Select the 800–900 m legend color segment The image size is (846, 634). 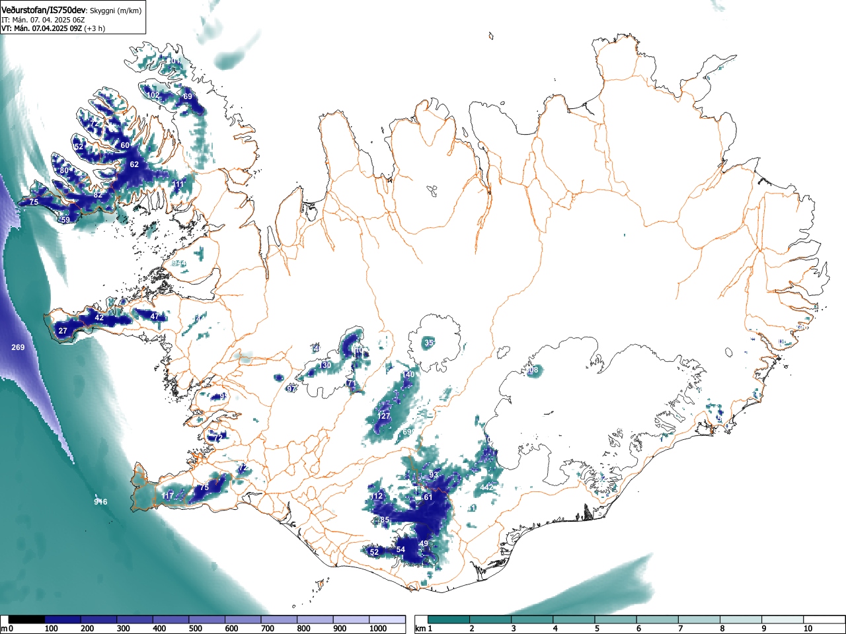[315, 619]
